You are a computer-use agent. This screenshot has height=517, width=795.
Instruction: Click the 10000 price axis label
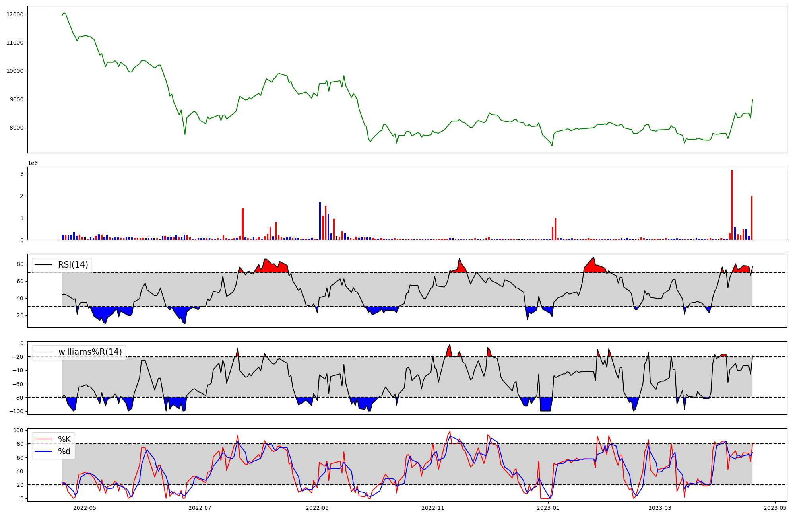click(x=15, y=71)
